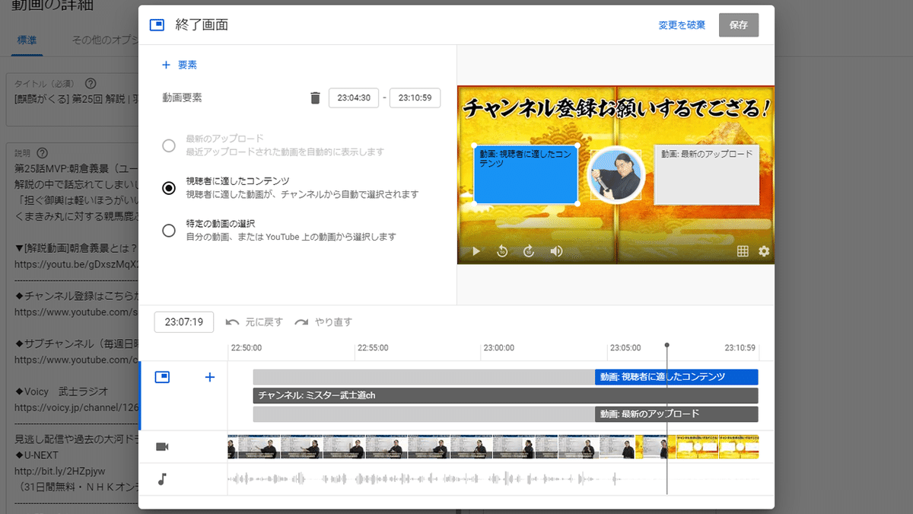Viewport: 913px width, 514px height.
Task: Click the undo arrow 元に戻す
Action: [254, 322]
